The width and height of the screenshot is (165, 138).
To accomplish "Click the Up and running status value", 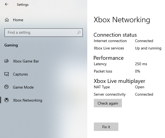I will (x=148, y=48).
